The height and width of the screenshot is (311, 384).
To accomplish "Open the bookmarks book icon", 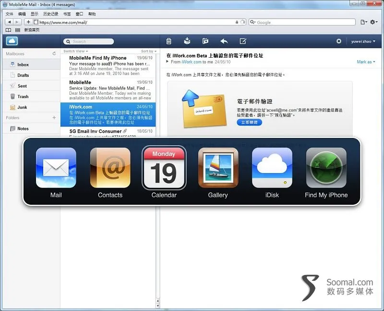I will coord(8,30).
